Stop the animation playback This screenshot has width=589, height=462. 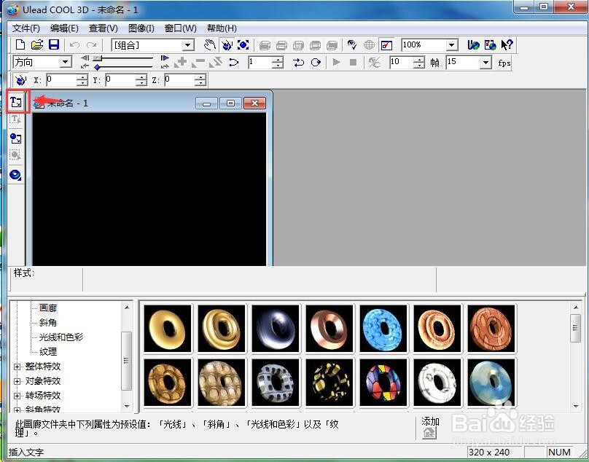point(353,63)
